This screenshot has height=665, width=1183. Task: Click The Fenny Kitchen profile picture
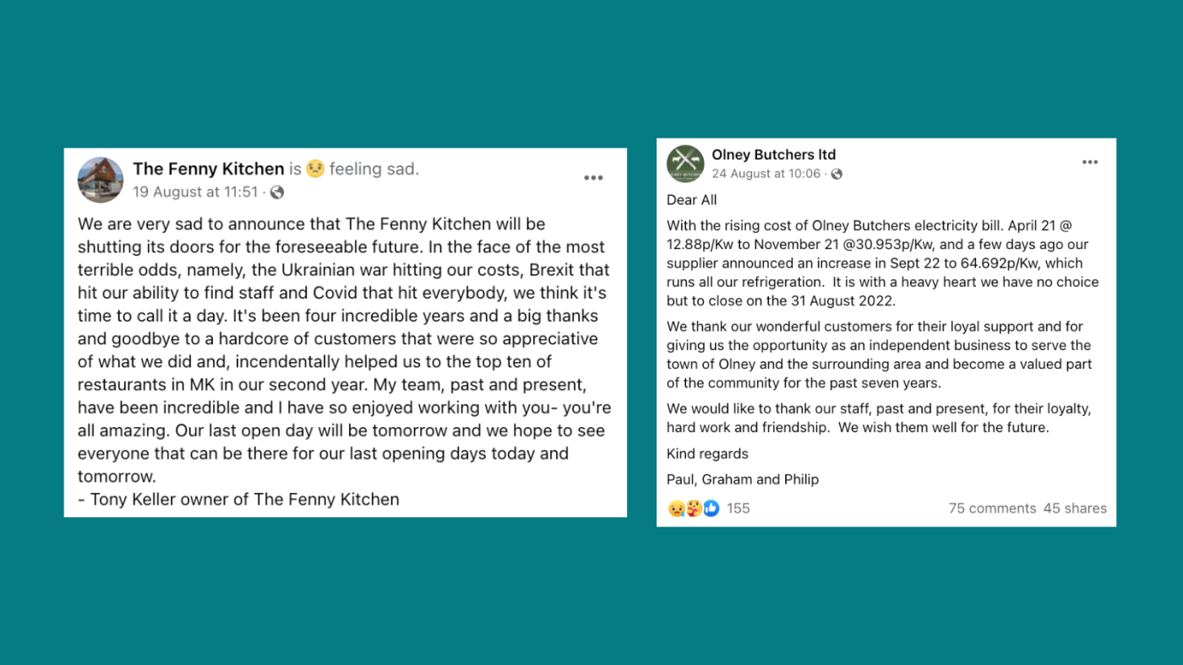(101, 180)
